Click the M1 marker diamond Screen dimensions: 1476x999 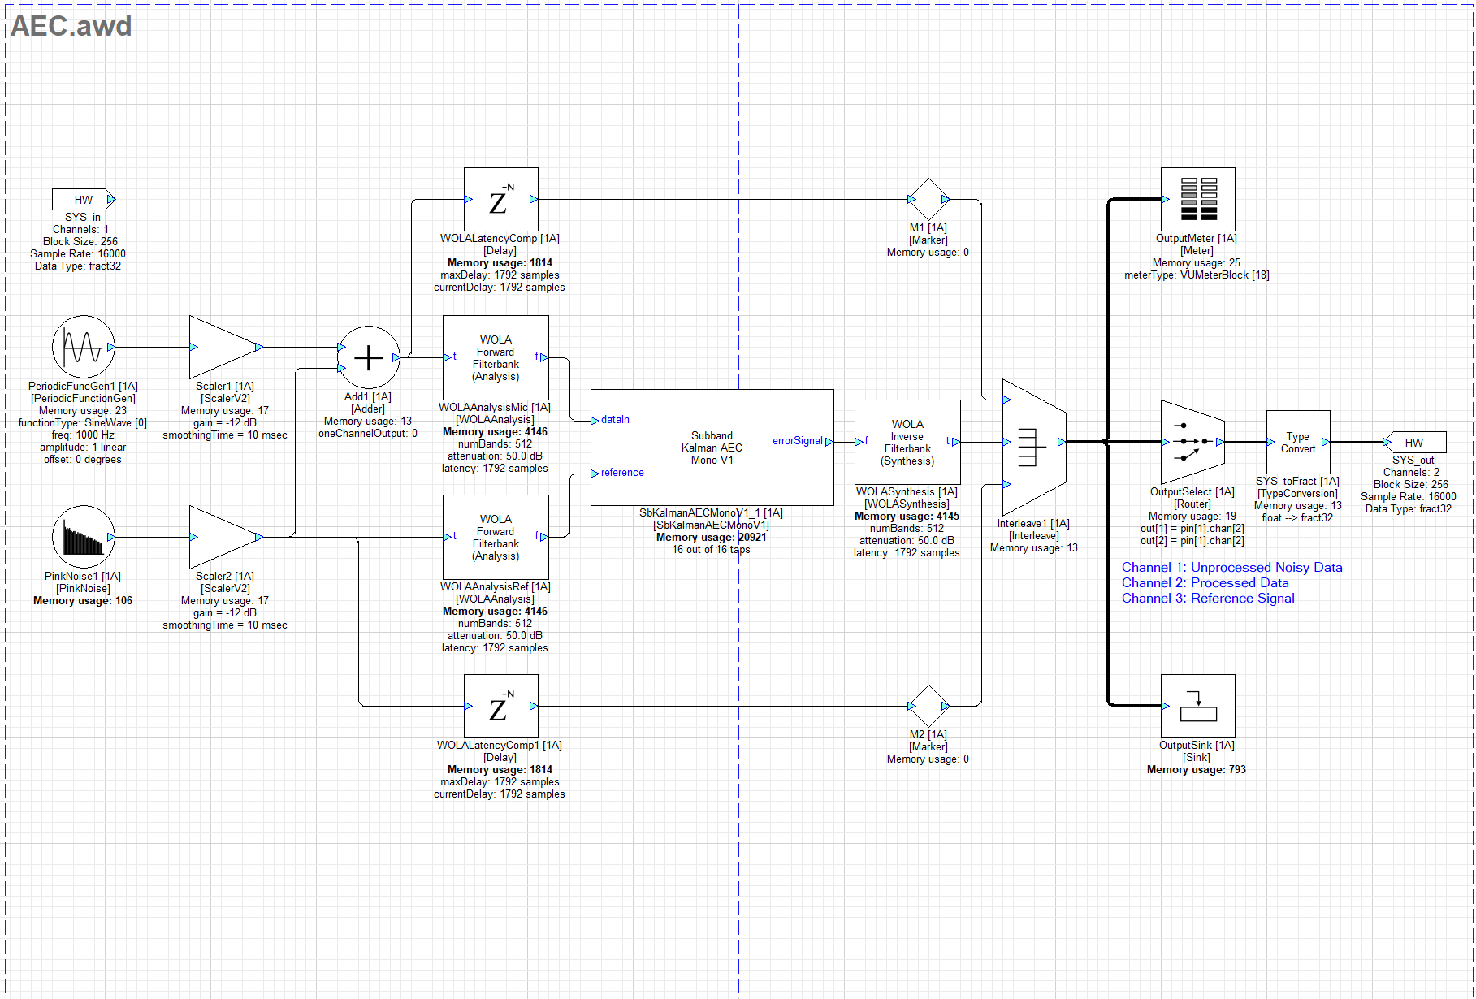[928, 199]
